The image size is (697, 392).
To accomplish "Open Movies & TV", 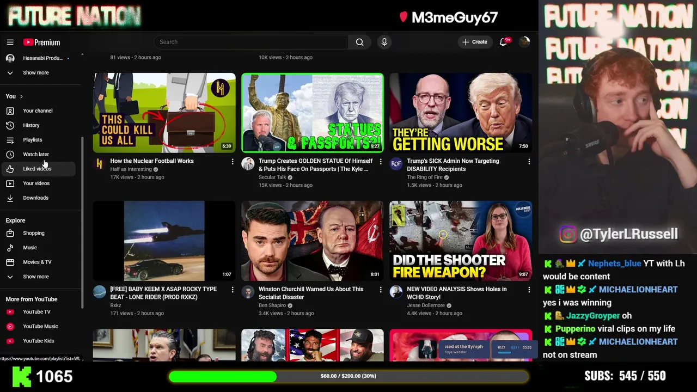I will coord(41,262).
